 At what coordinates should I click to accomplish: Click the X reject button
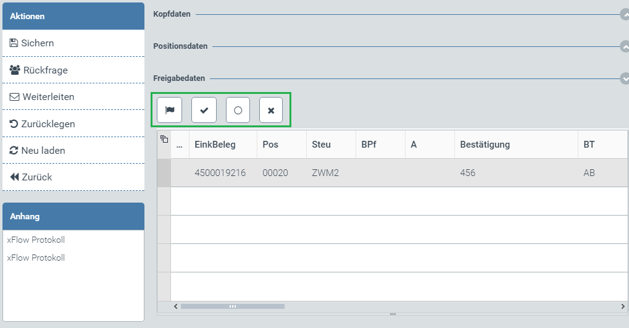click(x=271, y=111)
